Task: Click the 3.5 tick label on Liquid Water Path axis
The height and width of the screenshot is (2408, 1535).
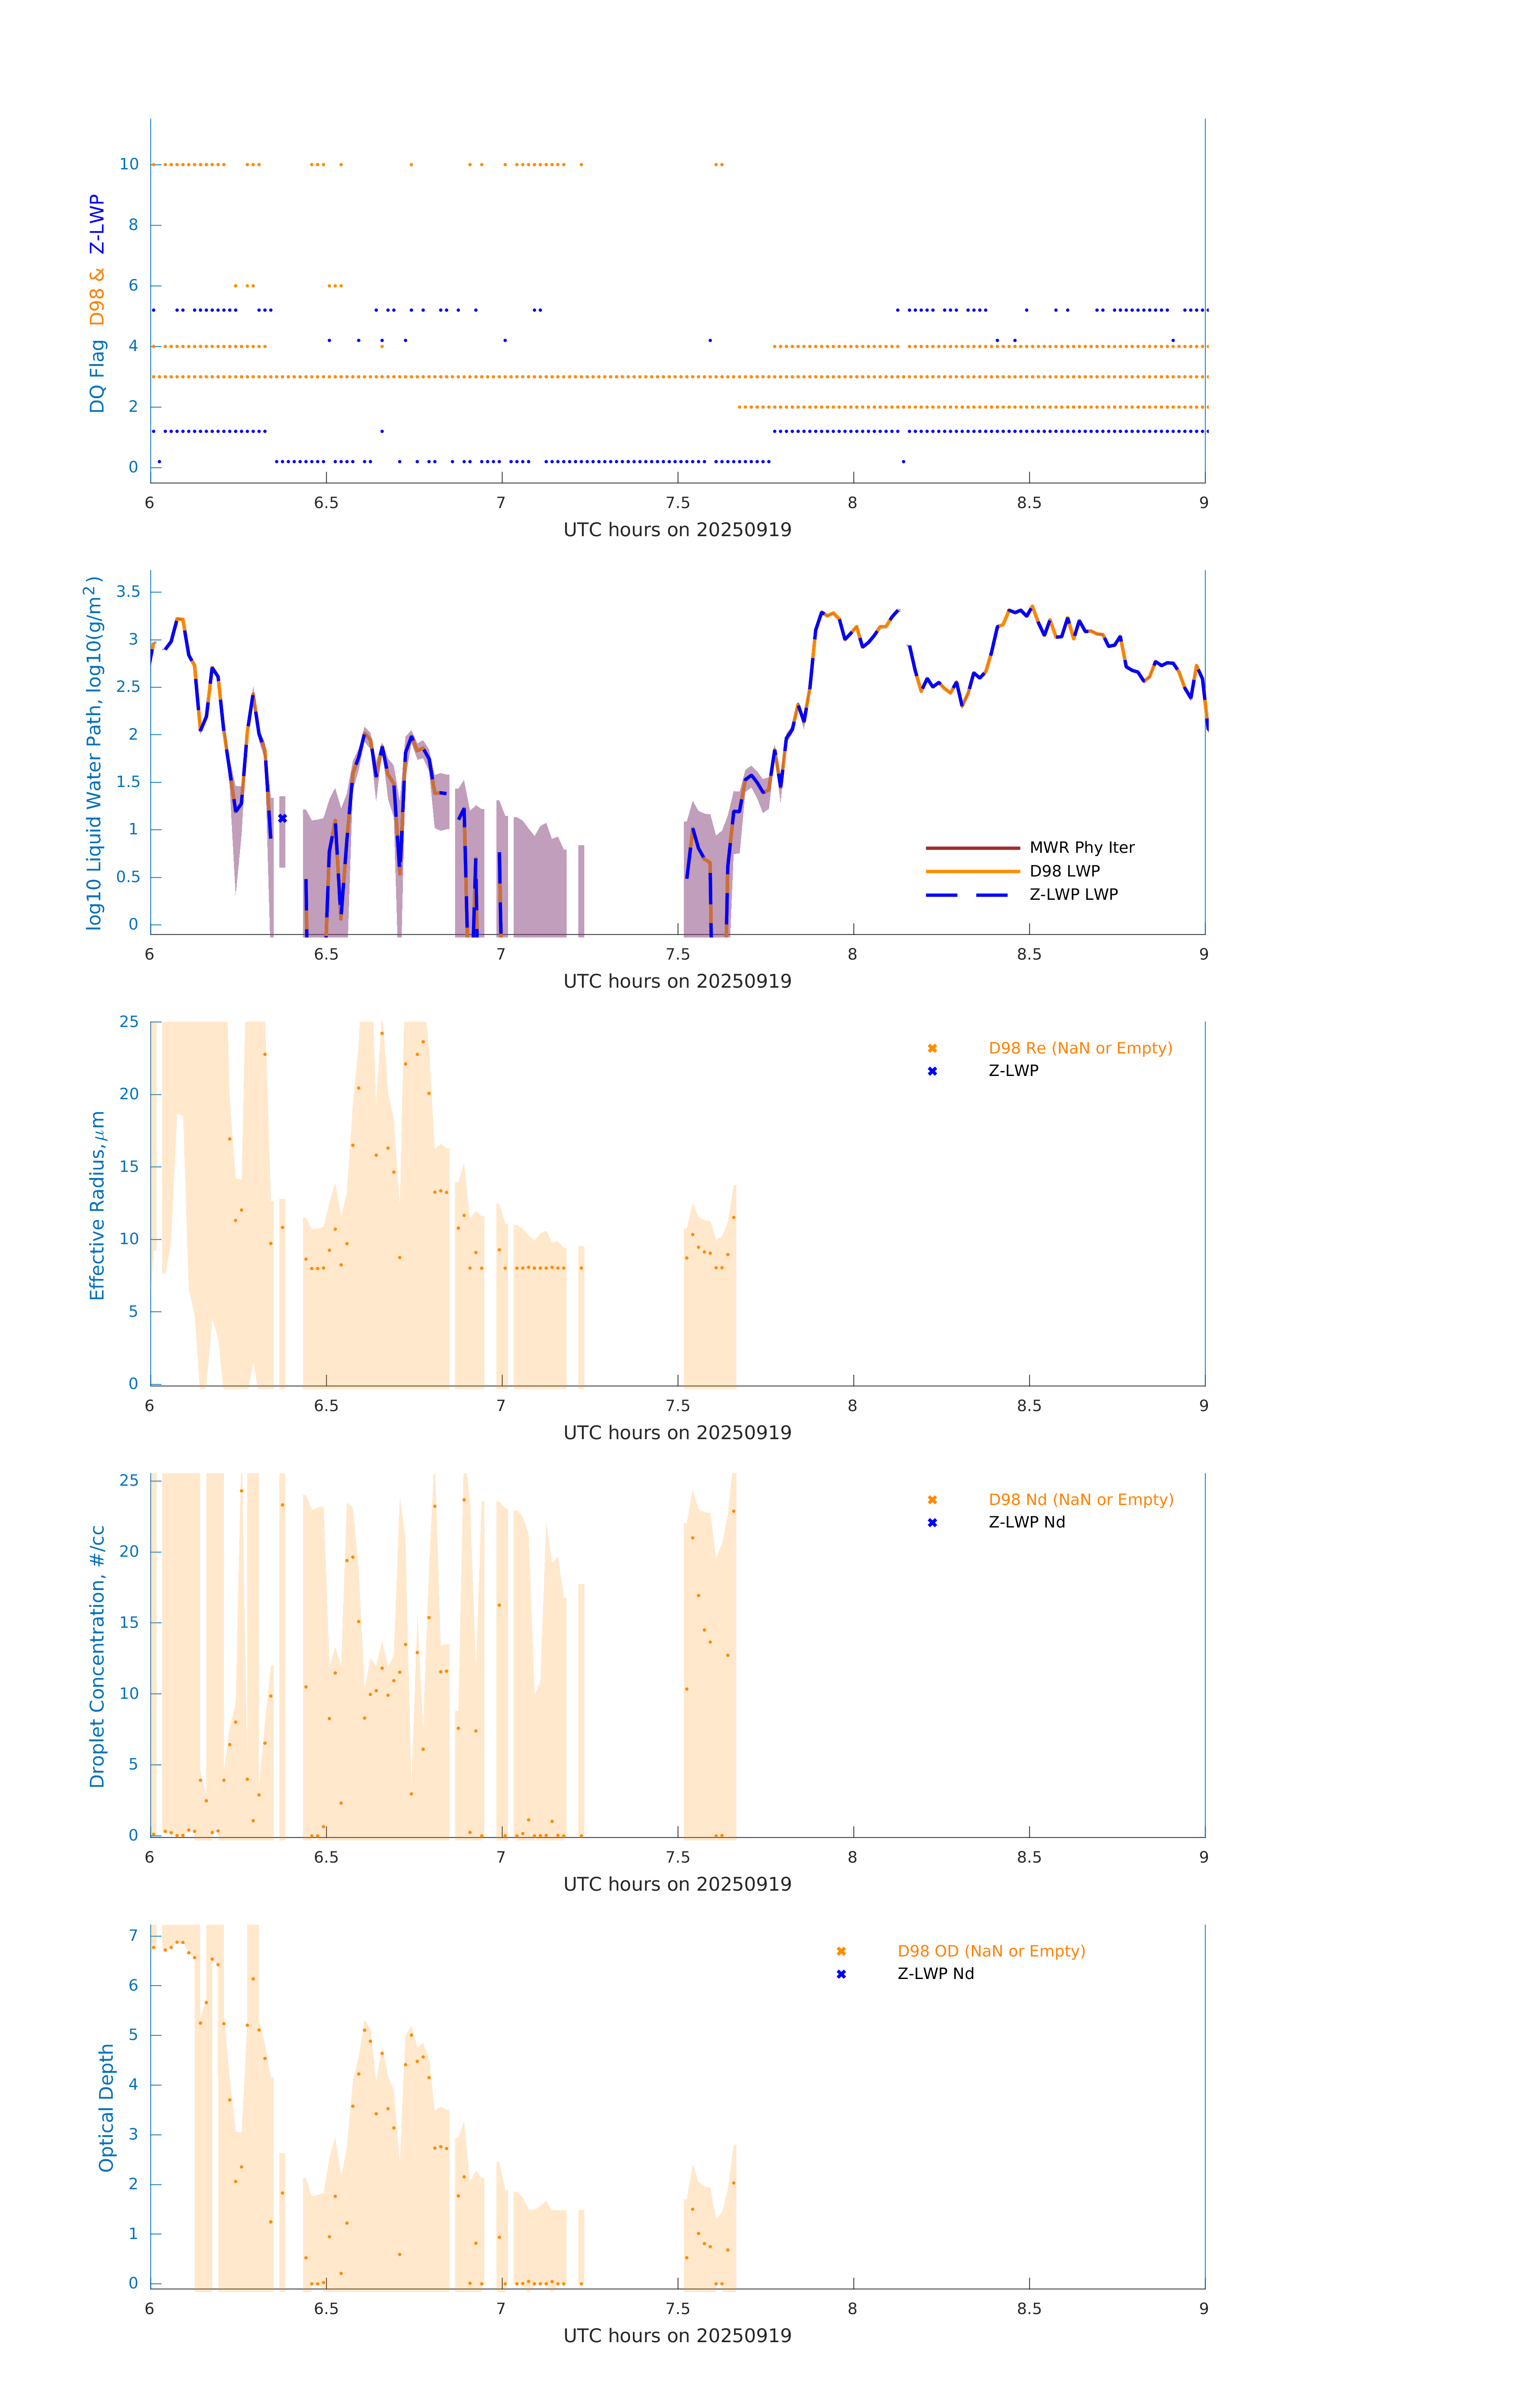Action: pyautogui.click(x=128, y=592)
